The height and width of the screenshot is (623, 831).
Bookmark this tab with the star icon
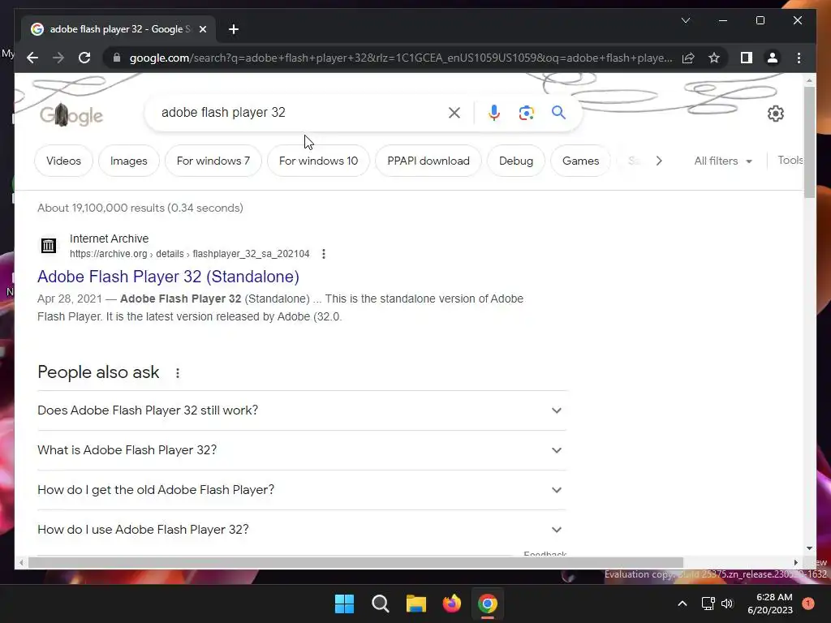(x=714, y=58)
